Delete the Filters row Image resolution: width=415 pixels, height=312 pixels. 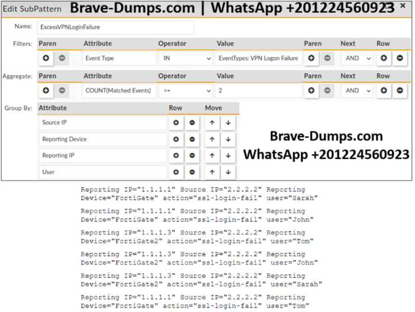tap(400, 58)
